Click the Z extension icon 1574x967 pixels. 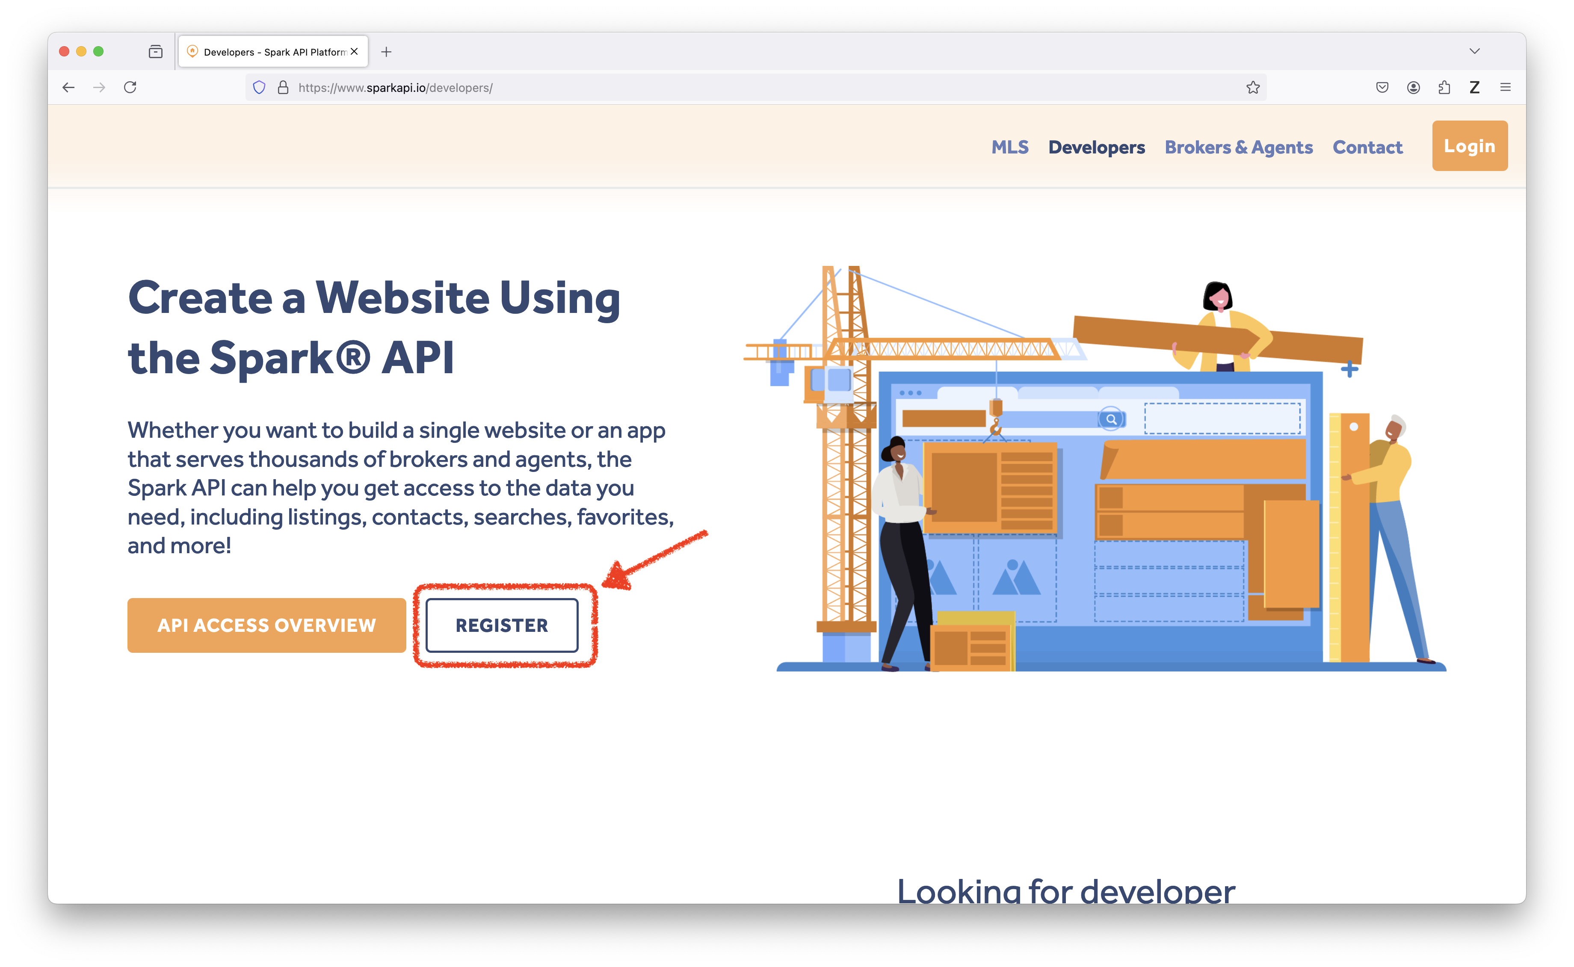(x=1474, y=88)
